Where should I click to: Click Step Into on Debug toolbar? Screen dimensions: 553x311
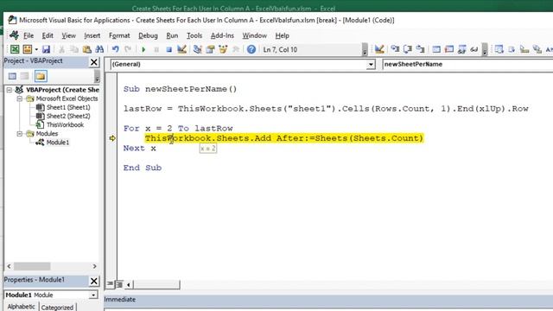click(395, 49)
